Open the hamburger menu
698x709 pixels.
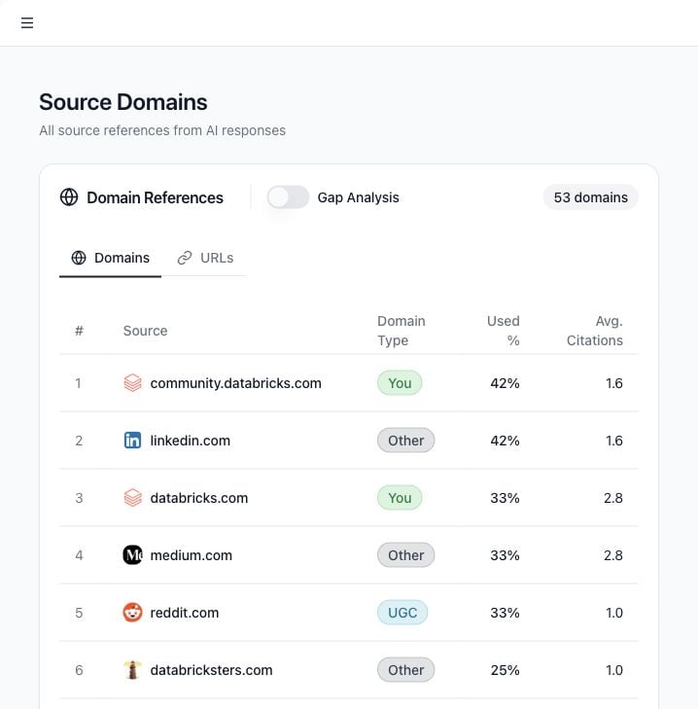27,22
